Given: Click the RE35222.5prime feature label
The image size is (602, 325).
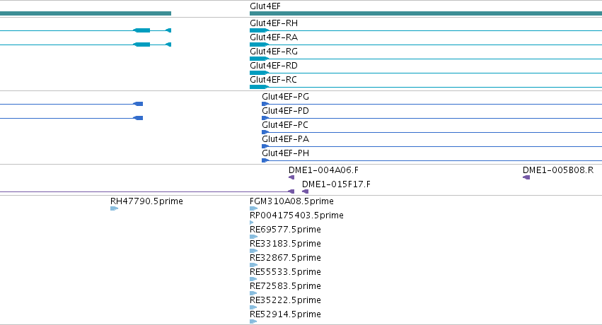Looking at the screenshot, I should coord(285,300).
